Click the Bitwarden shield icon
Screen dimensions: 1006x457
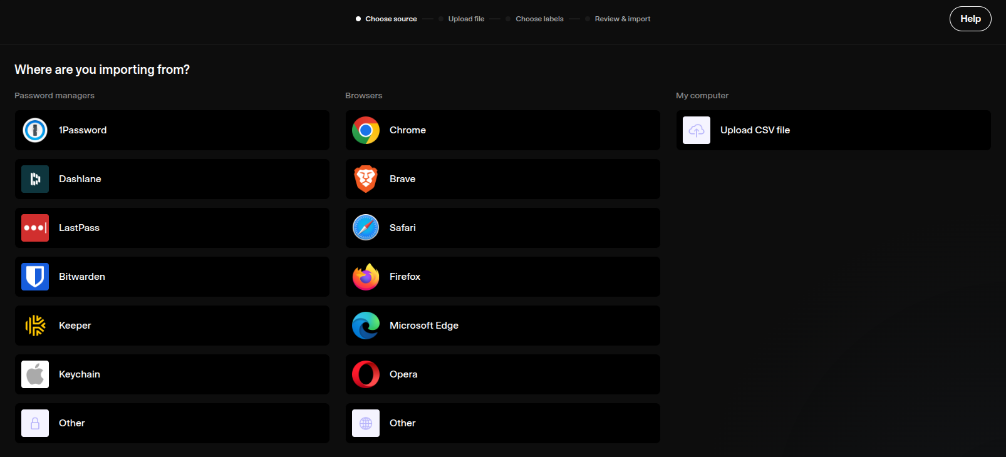35,277
